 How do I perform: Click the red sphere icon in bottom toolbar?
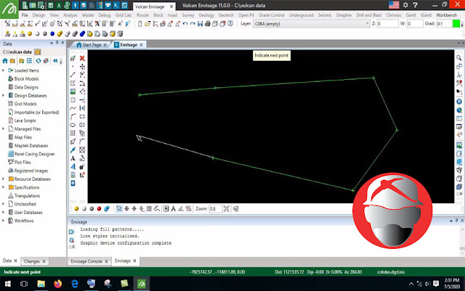tap(99, 209)
